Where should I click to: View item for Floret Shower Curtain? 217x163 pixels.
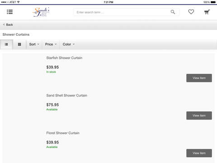[199, 153]
